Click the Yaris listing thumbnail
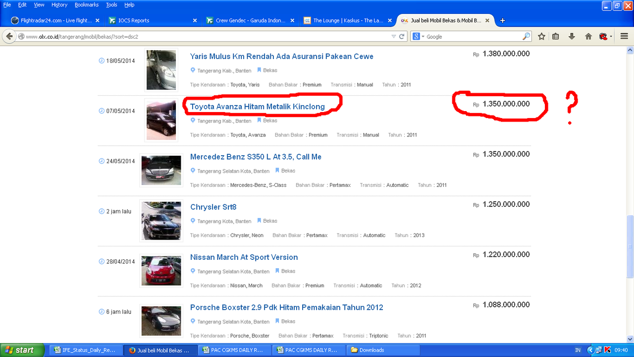634x357 pixels. [161, 70]
